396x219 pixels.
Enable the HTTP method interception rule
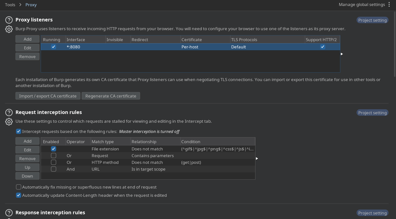click(x=53, y=162)
